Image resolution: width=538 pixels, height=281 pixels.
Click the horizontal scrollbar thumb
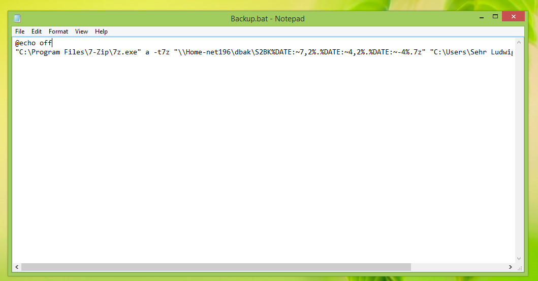(x=215, y=267)
